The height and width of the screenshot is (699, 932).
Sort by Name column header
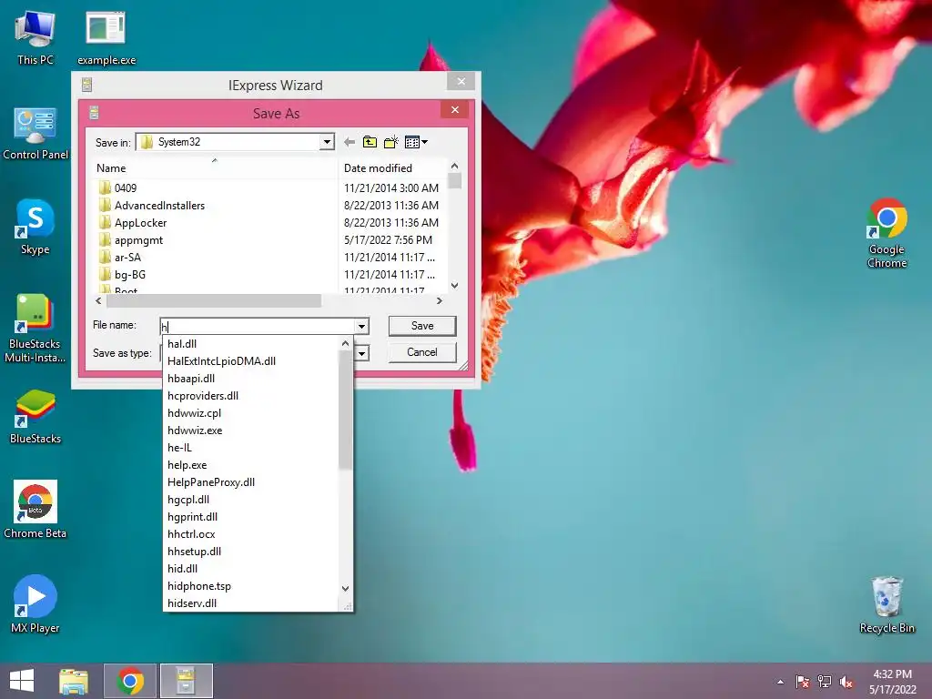pyautogui.click(x=215, y=168)
